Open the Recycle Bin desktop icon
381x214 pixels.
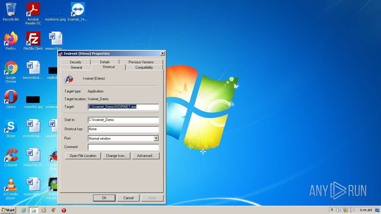pyautogui.click(x=11, y=12)
